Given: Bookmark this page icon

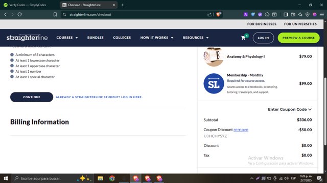Looking at the screenshot, I should click(55, 15).
